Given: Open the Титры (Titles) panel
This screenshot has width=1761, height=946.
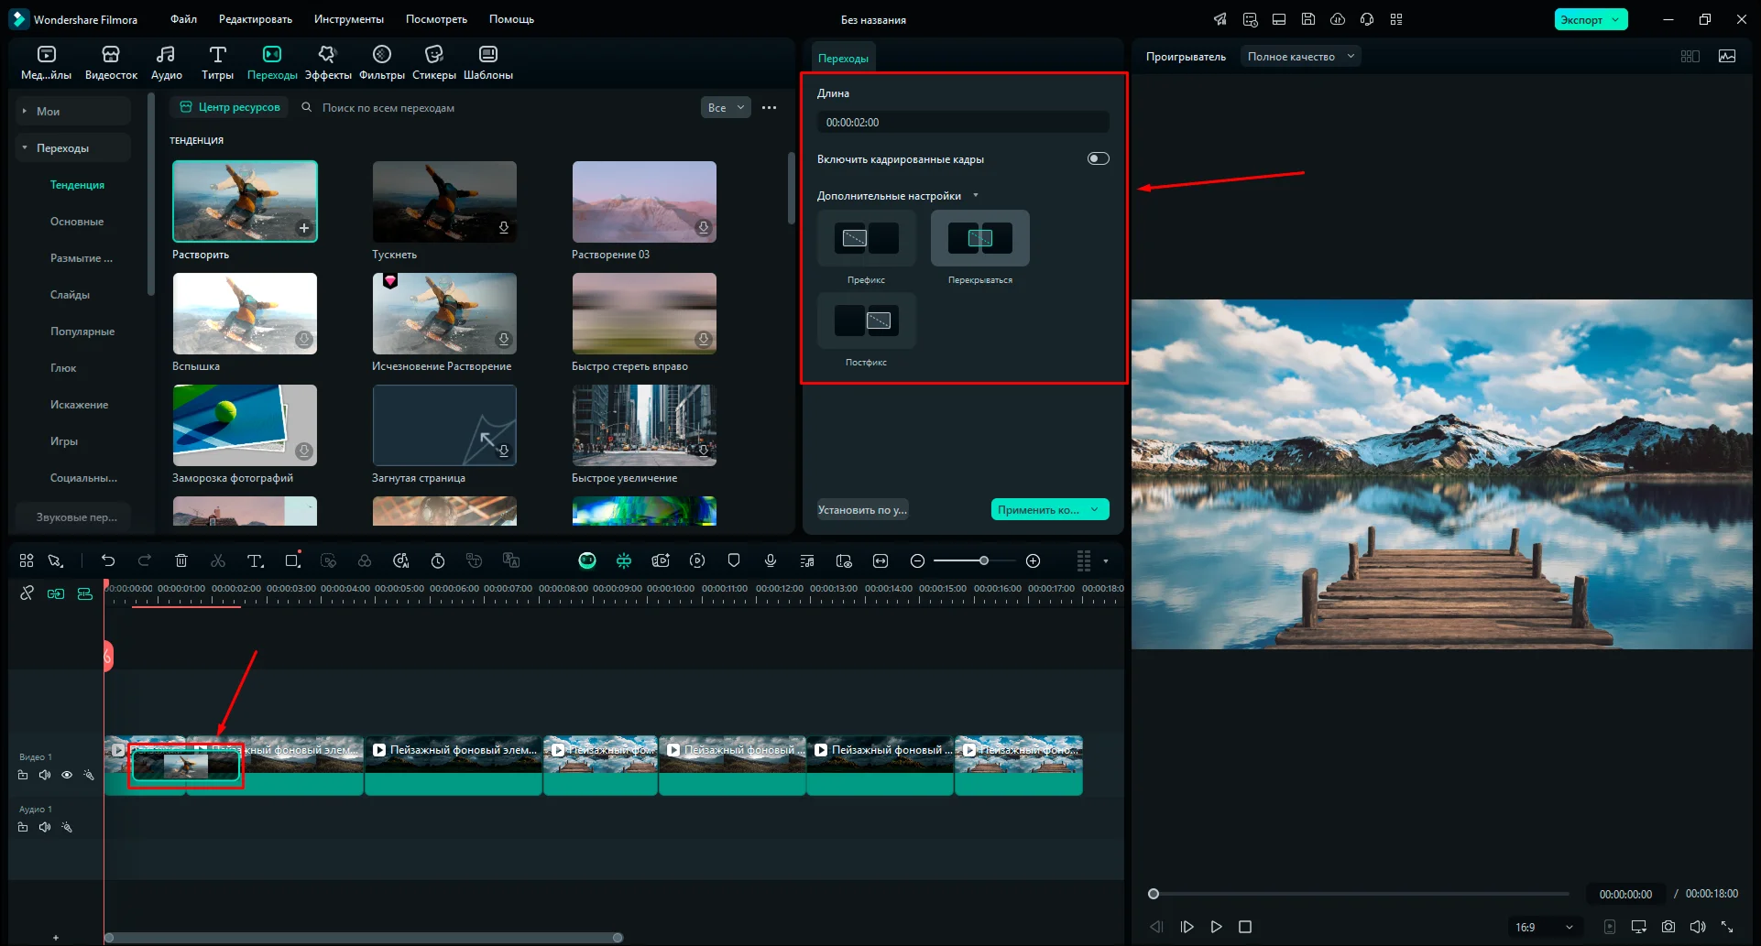Looking at the screenshot, I should click(217, 62).
